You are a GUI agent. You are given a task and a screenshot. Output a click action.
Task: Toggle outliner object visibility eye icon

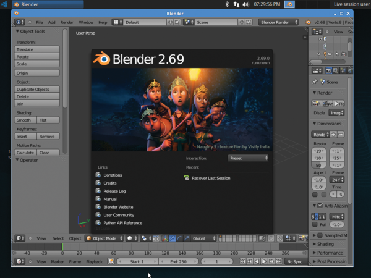[x=330, y=54]
